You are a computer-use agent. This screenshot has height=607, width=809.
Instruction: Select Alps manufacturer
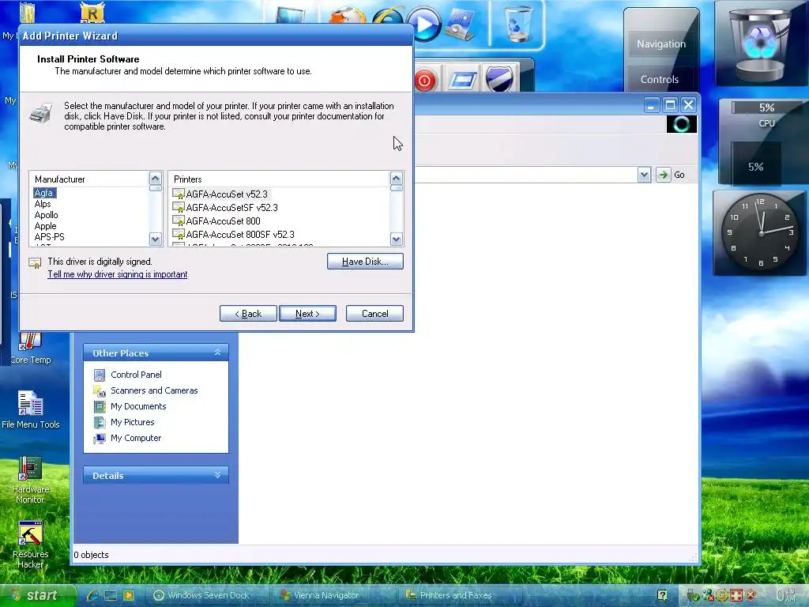click(x=43, y=204)
